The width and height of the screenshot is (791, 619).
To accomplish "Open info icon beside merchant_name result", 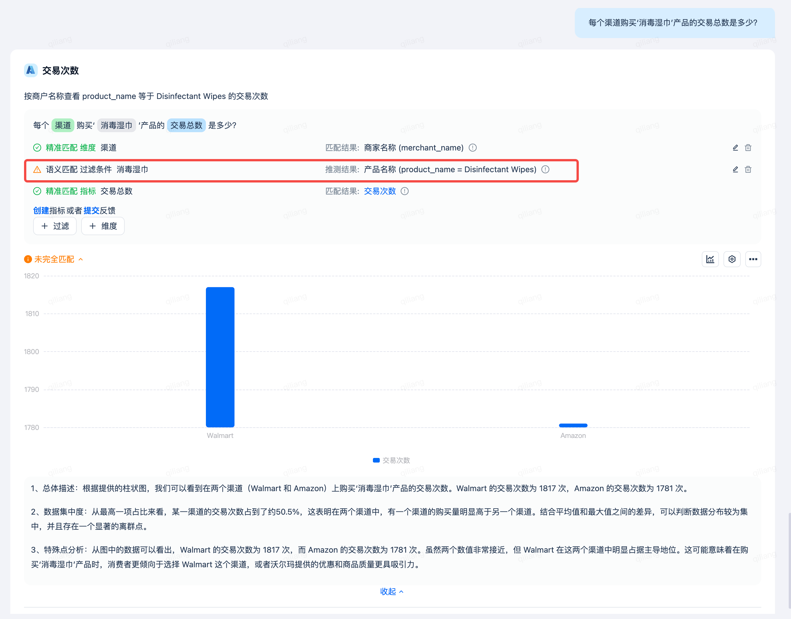I will click(x=472, y=148).
